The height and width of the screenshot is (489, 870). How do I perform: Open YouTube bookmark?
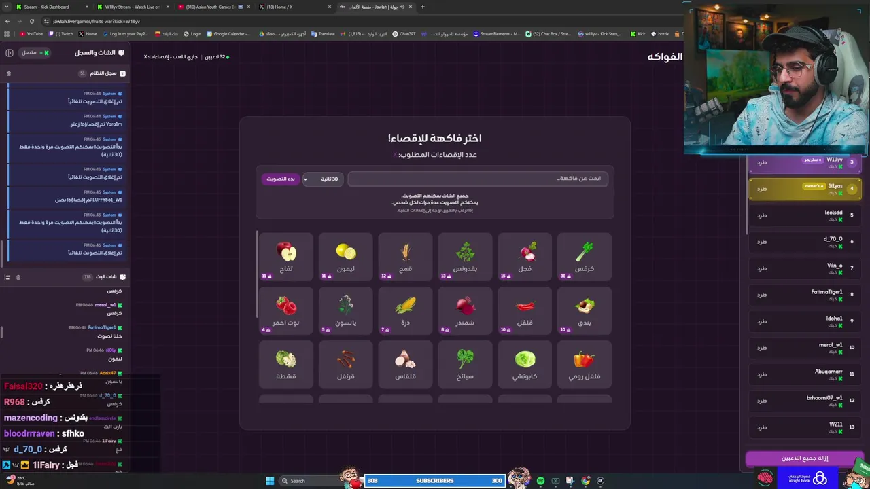(31, 33)
